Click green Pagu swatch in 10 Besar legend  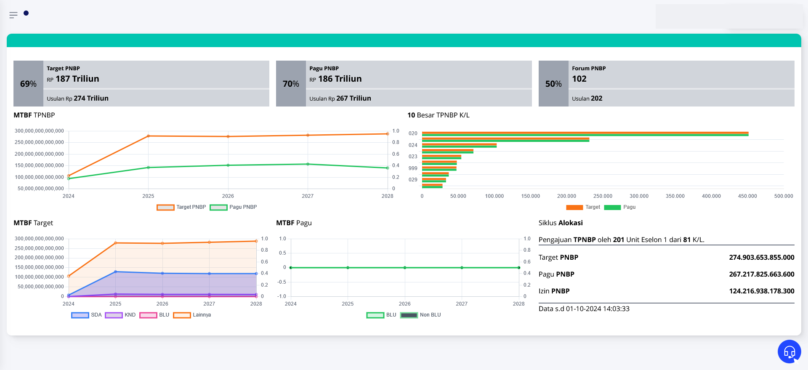[612, 207]
